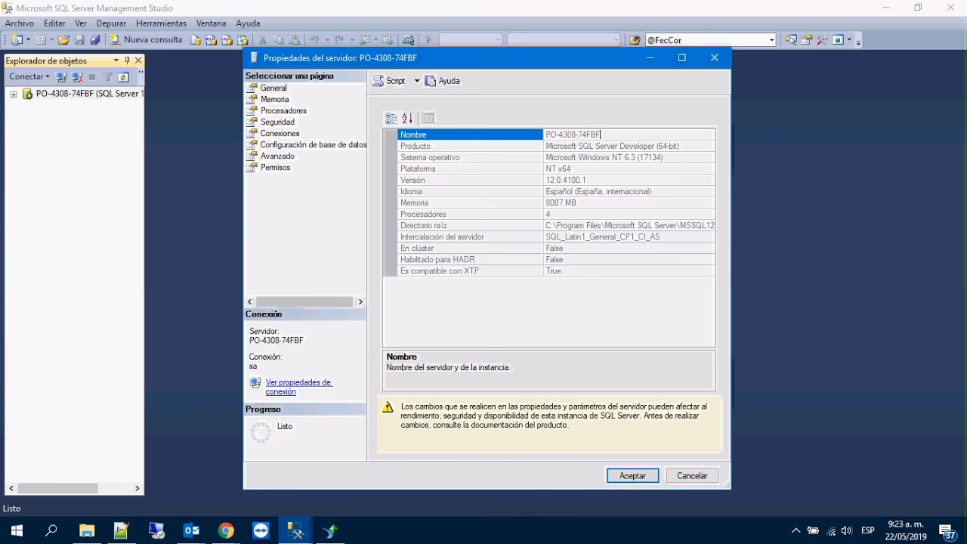Select the Avanzado page

[277, 156]
